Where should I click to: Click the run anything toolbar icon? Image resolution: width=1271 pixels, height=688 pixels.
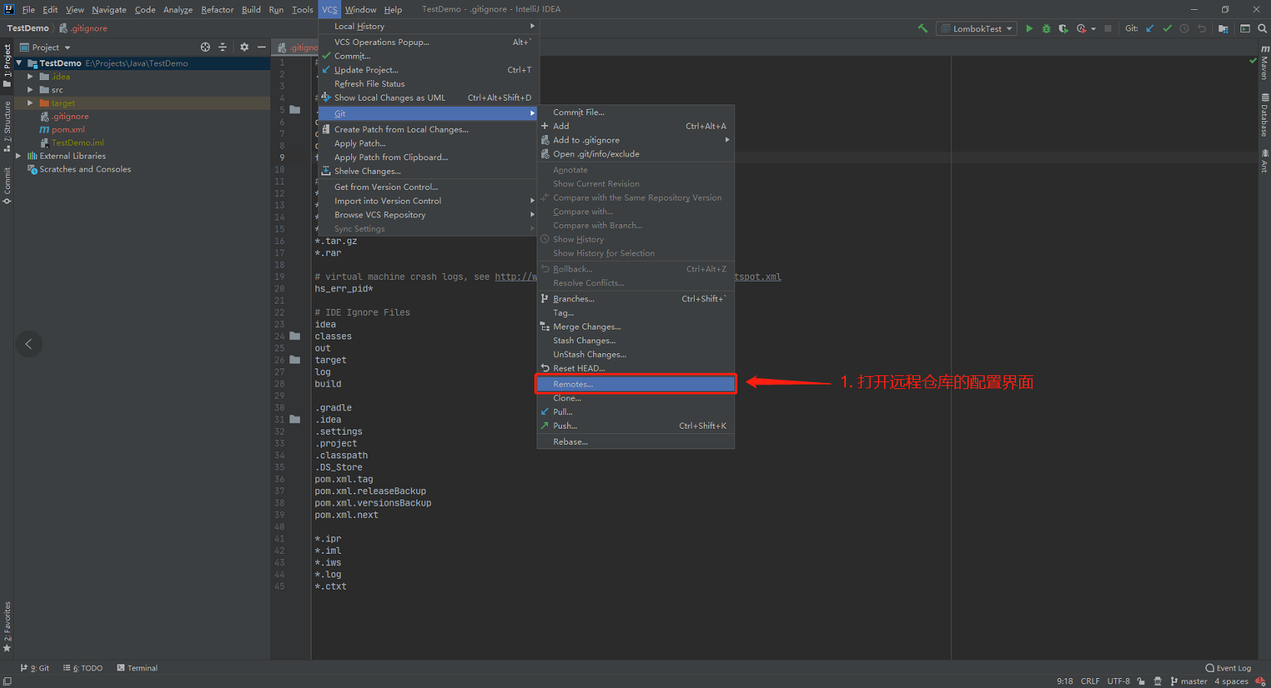tap(1245, 28)
